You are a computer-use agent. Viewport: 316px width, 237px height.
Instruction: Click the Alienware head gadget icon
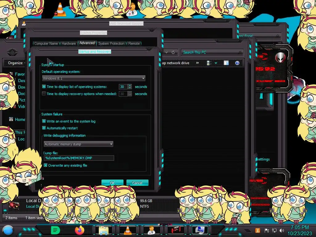point(280,57)
